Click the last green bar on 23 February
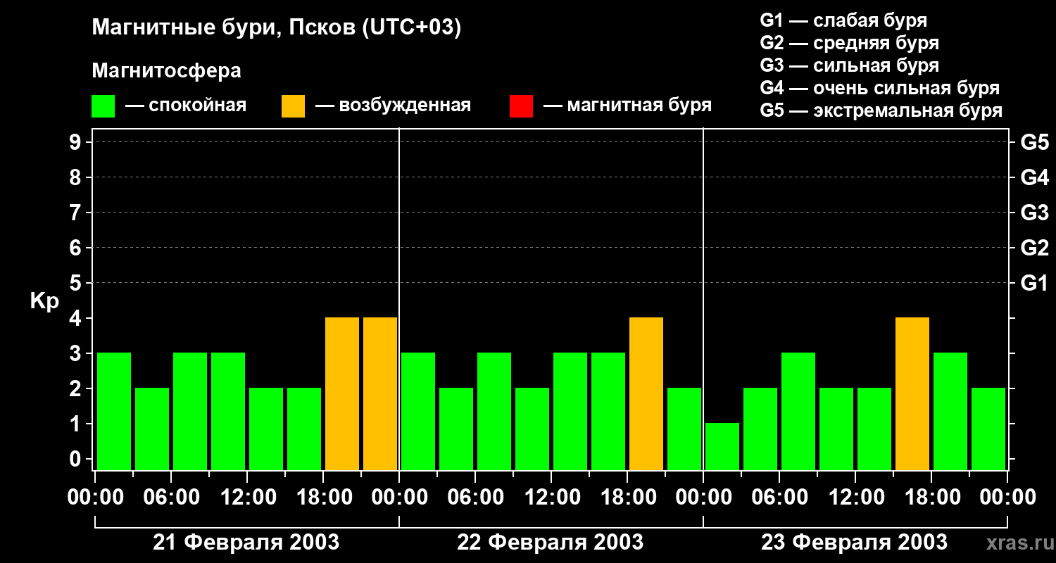 [988, 429]
